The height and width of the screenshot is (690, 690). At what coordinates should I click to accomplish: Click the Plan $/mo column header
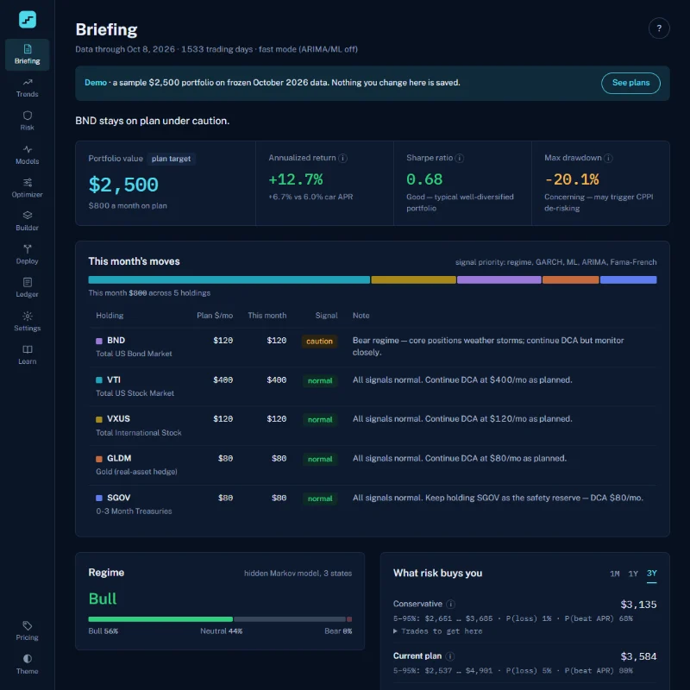tap(215, 316)
